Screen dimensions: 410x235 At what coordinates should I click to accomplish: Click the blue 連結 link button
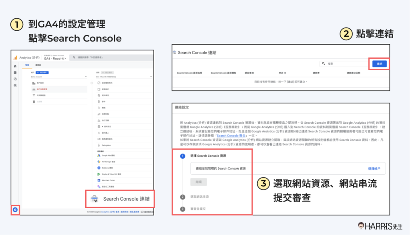[x=380, y=64]
